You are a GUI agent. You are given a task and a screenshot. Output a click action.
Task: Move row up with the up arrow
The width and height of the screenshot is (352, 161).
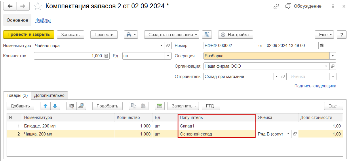45,106
